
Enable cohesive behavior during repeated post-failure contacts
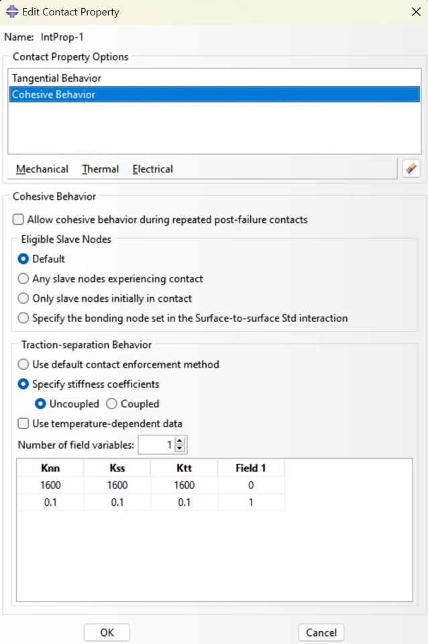pyautogui.click(x=18, y=219)
